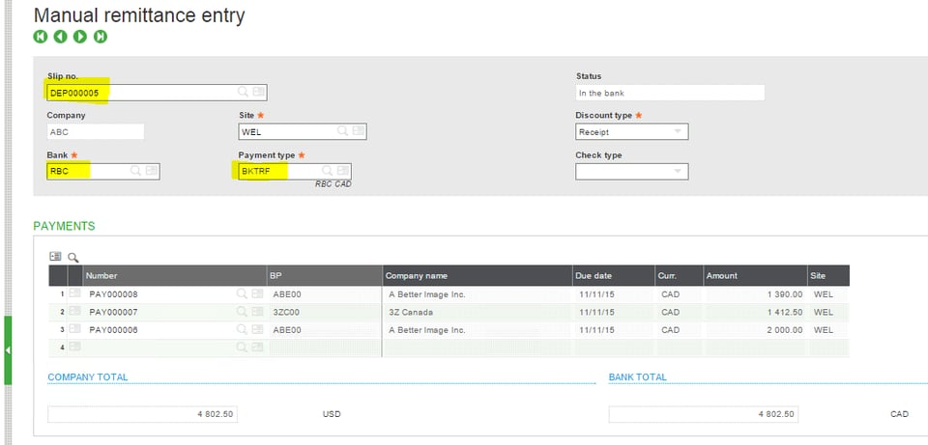The width and height of the screenshot is (928, 445).
Task: Open Payments grid card view icon
Action: click(55, 257)
